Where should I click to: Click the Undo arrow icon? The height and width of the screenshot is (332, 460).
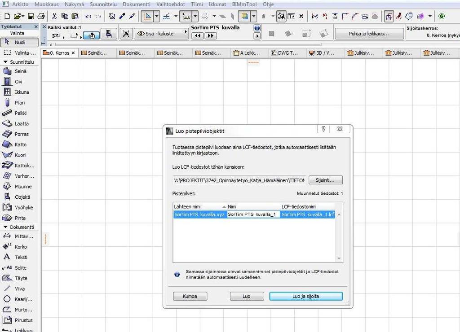(88, 17)
